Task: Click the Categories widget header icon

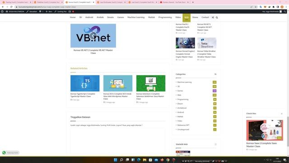Action: (x=215, y=74)
